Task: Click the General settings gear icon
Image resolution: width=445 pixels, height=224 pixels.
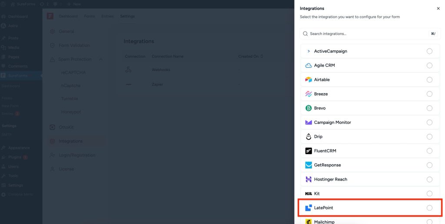Action: (52, 31)
